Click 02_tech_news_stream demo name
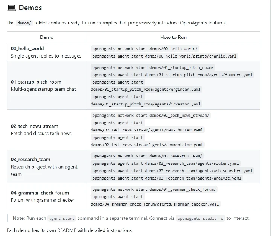 point(34,126)
